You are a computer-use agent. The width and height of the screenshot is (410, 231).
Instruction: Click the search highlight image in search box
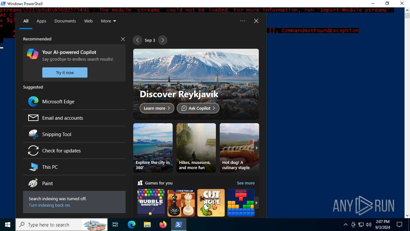click(x=94, y=225)
